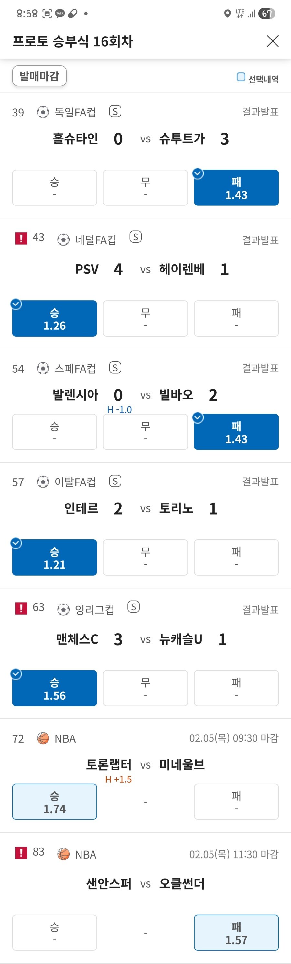Tap soccer ball icon beside 독일FA컵
Image resolution: width=291 pixels, height=964 pixels.
coord(43,112)
